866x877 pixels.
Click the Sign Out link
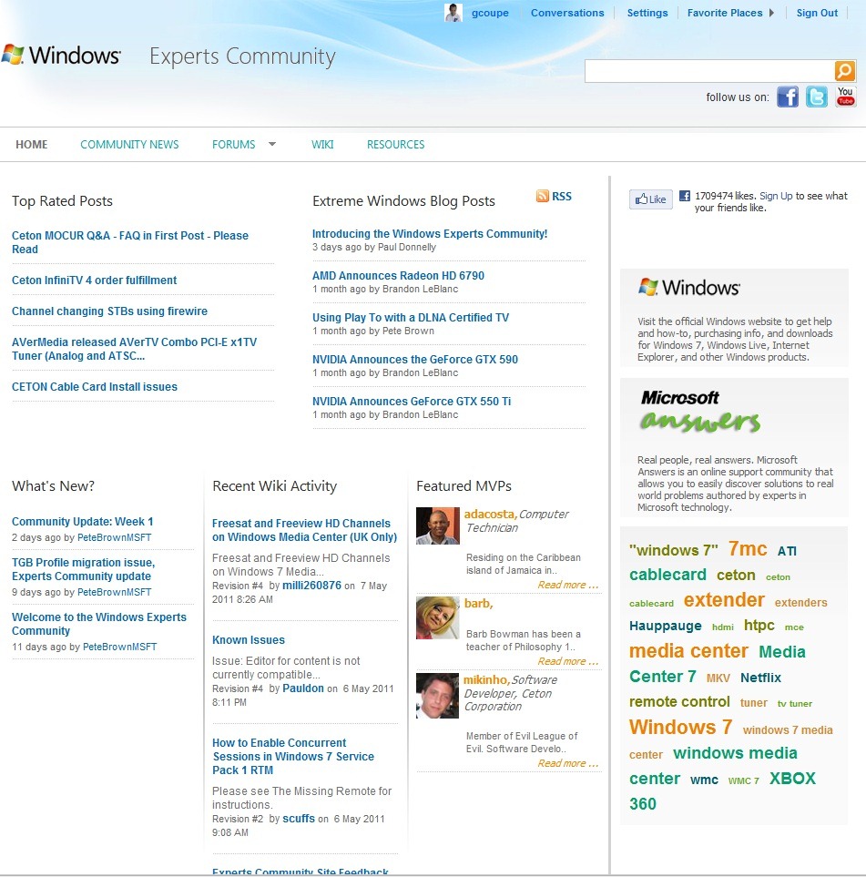click(817, 13)
